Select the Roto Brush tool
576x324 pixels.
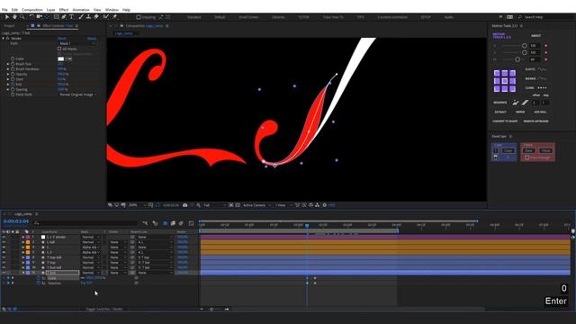[x=106, y=17]
